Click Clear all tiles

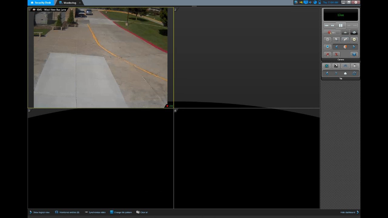(142, 212)
